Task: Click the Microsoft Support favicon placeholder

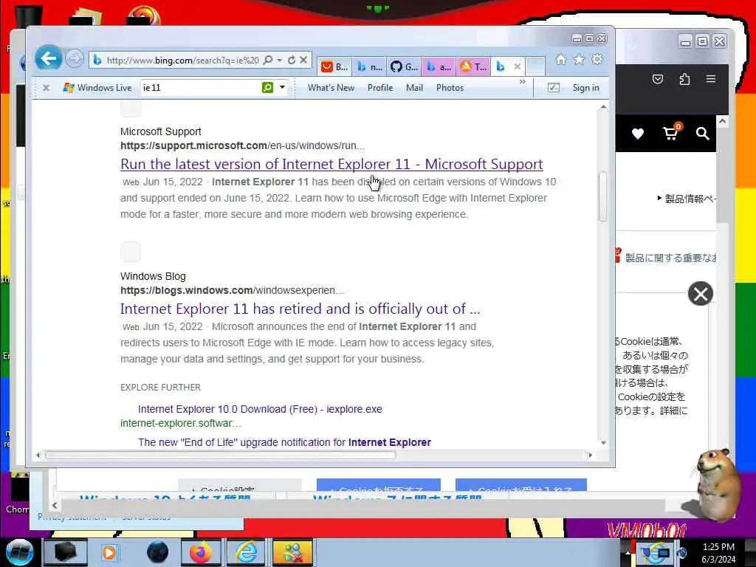Action: 131,109
